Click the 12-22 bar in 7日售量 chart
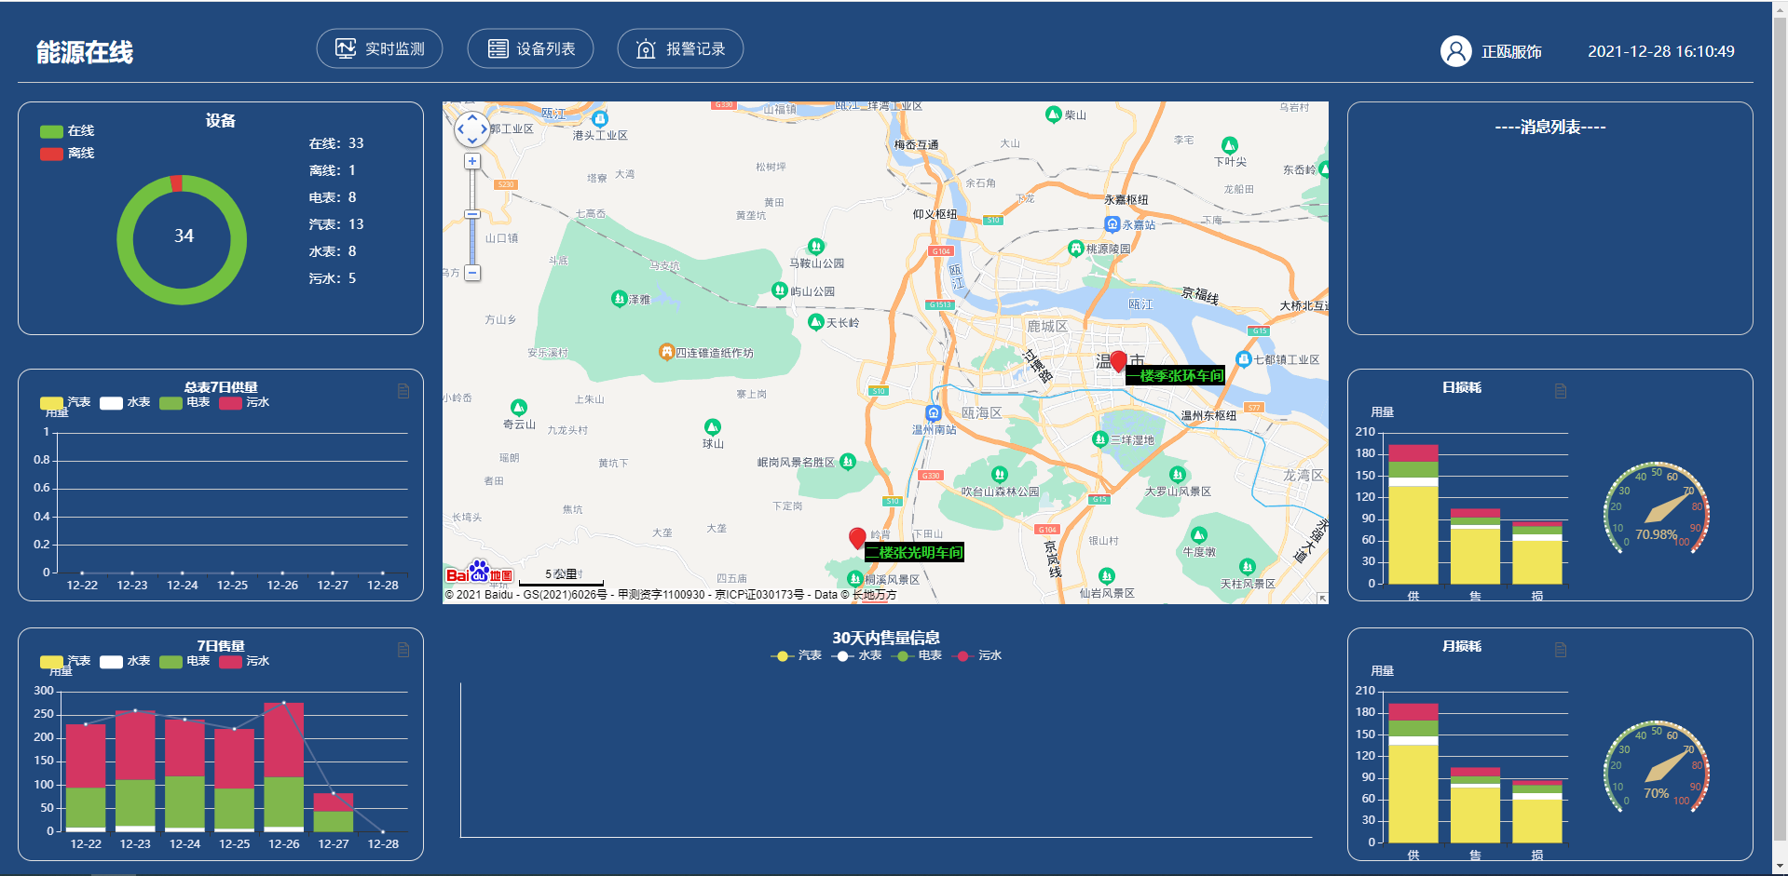 [x=86, y=778]
